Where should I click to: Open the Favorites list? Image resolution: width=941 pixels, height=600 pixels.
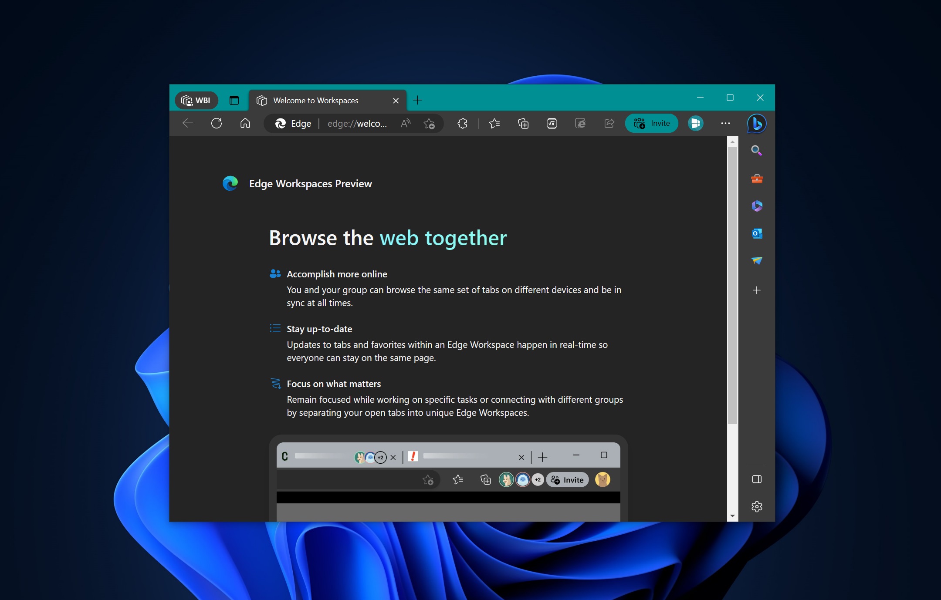[494, 124]
